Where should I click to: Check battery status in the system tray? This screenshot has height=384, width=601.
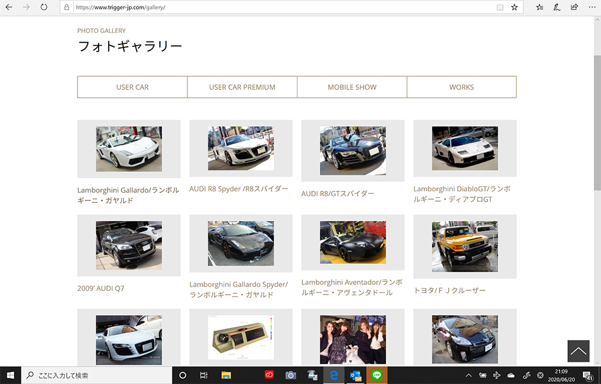(x=483, y=375)
